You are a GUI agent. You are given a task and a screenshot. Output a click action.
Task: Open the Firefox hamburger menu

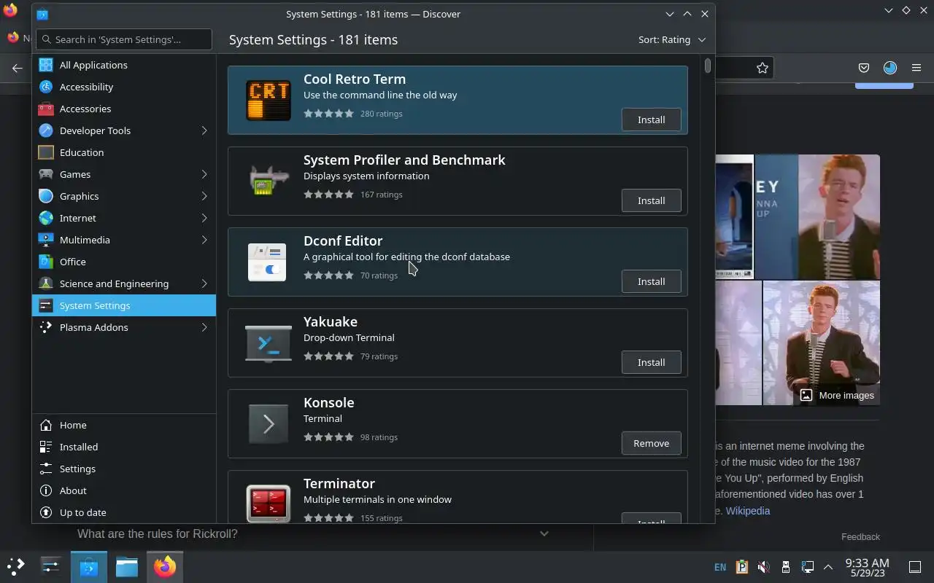916,68
